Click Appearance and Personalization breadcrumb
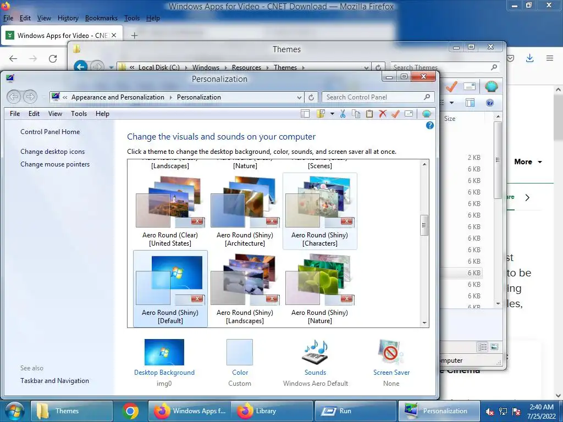The image size is (563, 422). [118, 97]
